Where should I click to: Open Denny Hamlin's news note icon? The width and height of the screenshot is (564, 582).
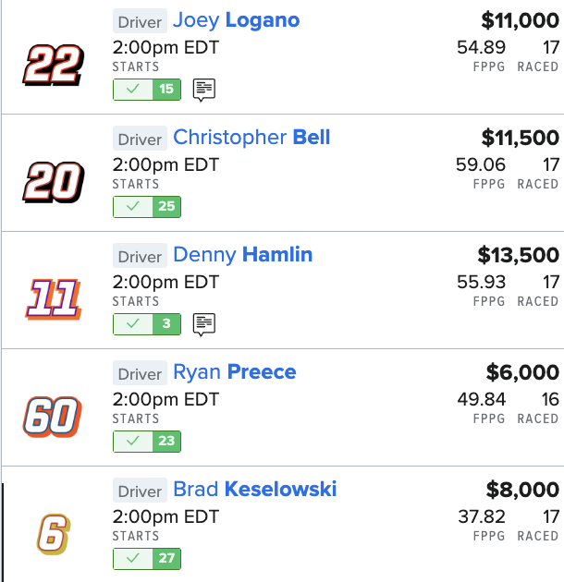[x=204, y=324]
